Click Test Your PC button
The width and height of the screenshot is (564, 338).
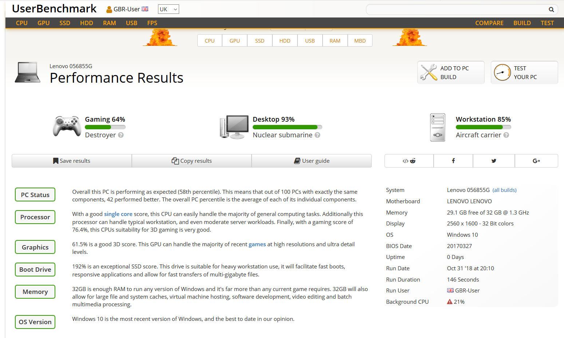(524, 72)
